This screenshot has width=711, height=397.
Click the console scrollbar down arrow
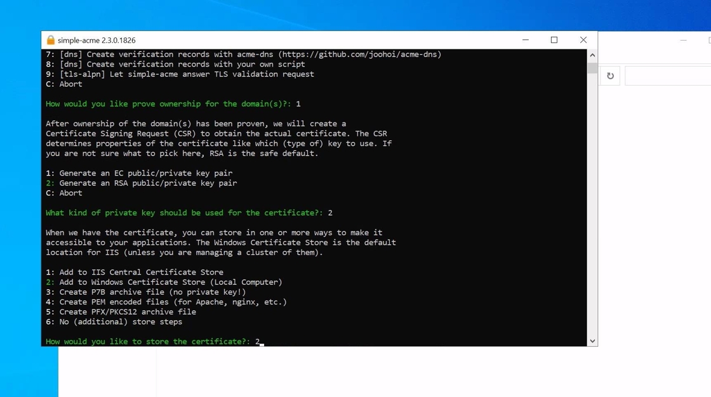[x=592, y=341]
